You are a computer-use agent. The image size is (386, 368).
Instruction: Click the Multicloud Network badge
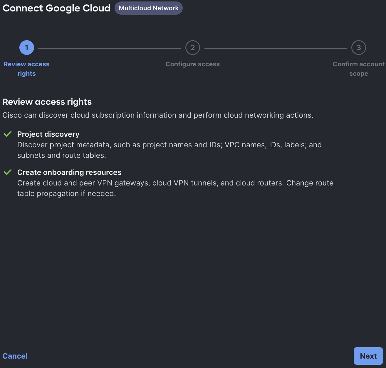coord(149,8)
